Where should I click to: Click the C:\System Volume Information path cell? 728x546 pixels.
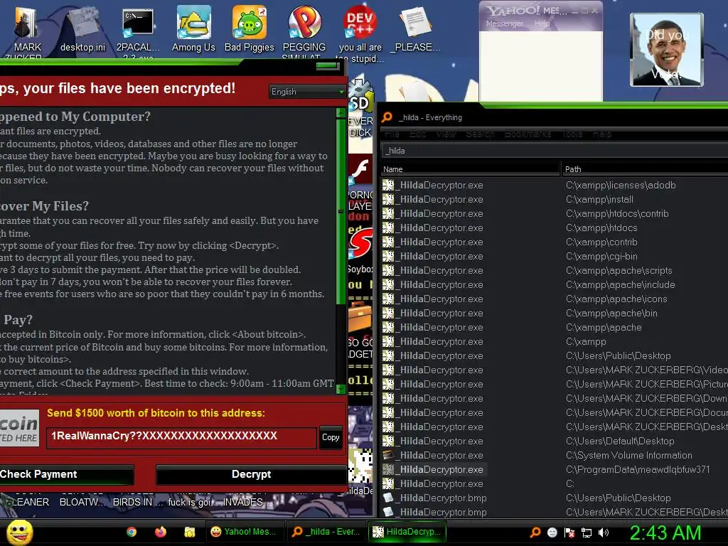[629, 455]
